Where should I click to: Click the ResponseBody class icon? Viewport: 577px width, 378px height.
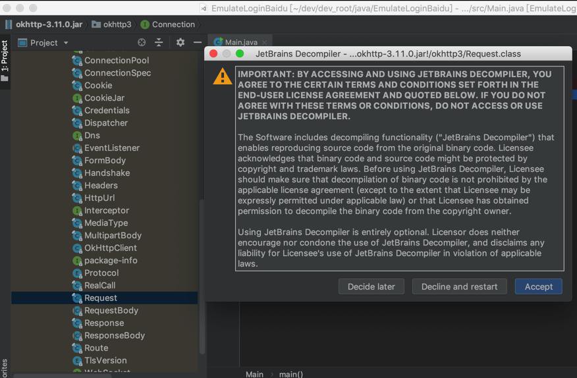(77, 336)
